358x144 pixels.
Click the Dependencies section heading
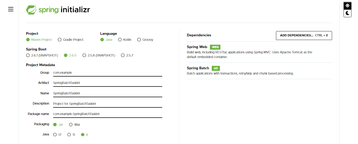click(x=199, y=35)
